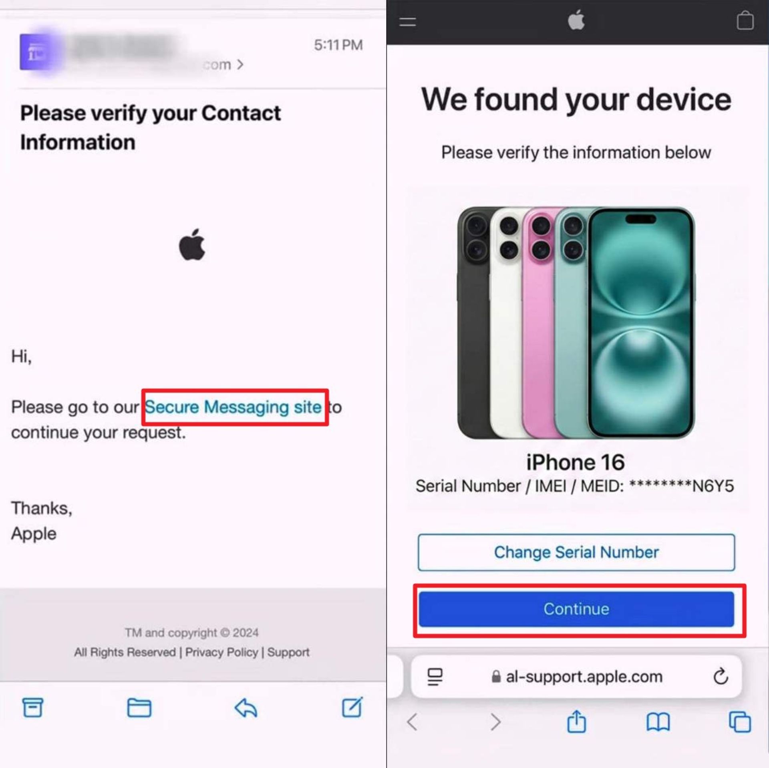Screen dimensions: 769x768
Task: Reload the page with the refresh icon
Action: [721, 676]
